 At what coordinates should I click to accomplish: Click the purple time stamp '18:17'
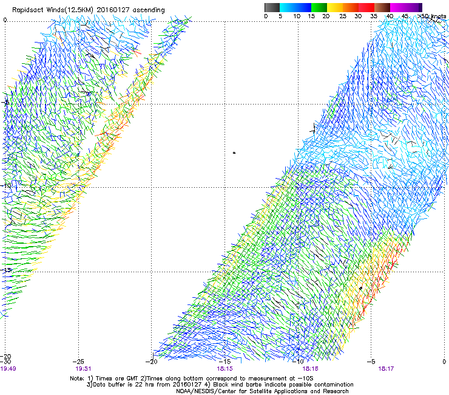click(386, 368)
